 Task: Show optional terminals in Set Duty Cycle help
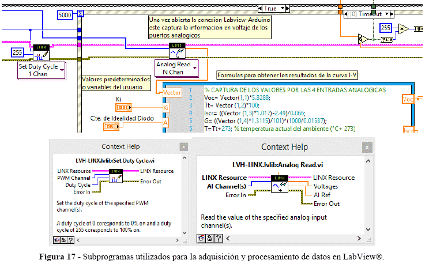pos(57,240)
